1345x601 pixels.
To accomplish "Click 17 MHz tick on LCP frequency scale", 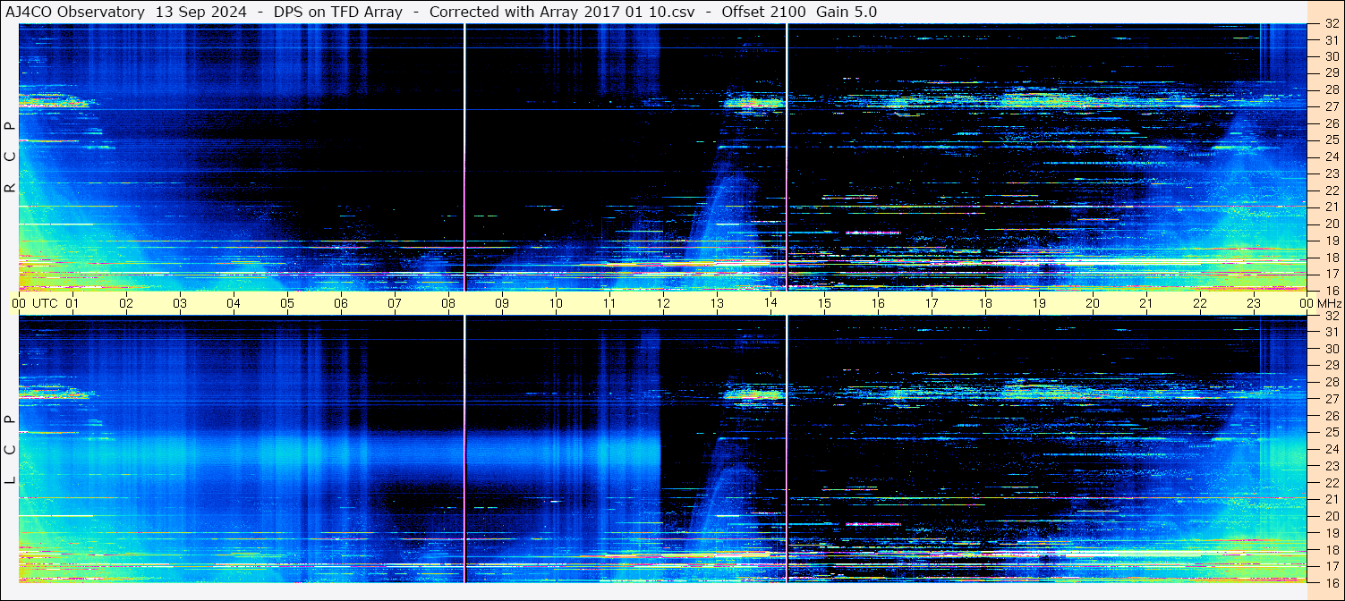I will tap(1332, 566).
